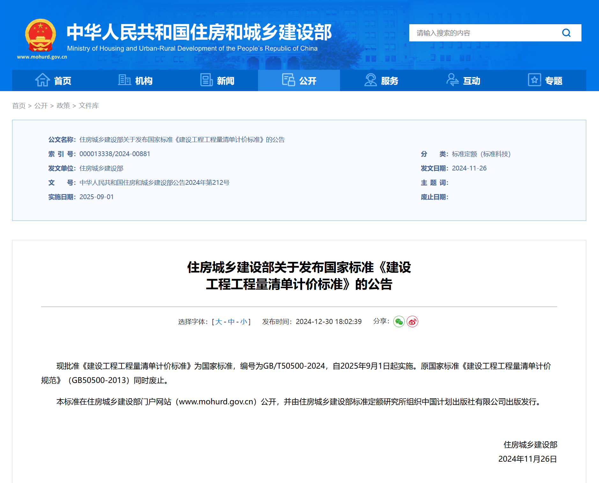Open the 互动 navigation menu item
Screen dimensions: 599x483
point(471,81)
